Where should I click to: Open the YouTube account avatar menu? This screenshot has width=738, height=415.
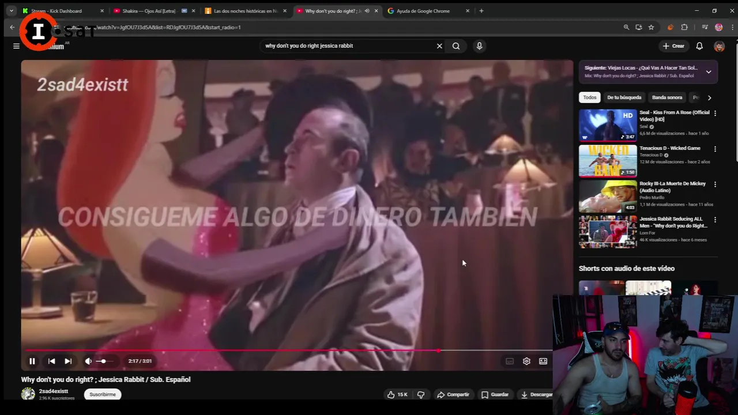719,46
